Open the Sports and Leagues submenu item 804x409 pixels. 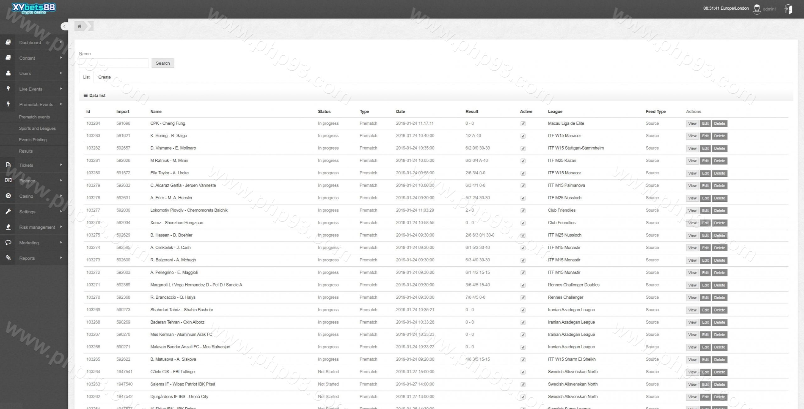click(x=37, y=128)
